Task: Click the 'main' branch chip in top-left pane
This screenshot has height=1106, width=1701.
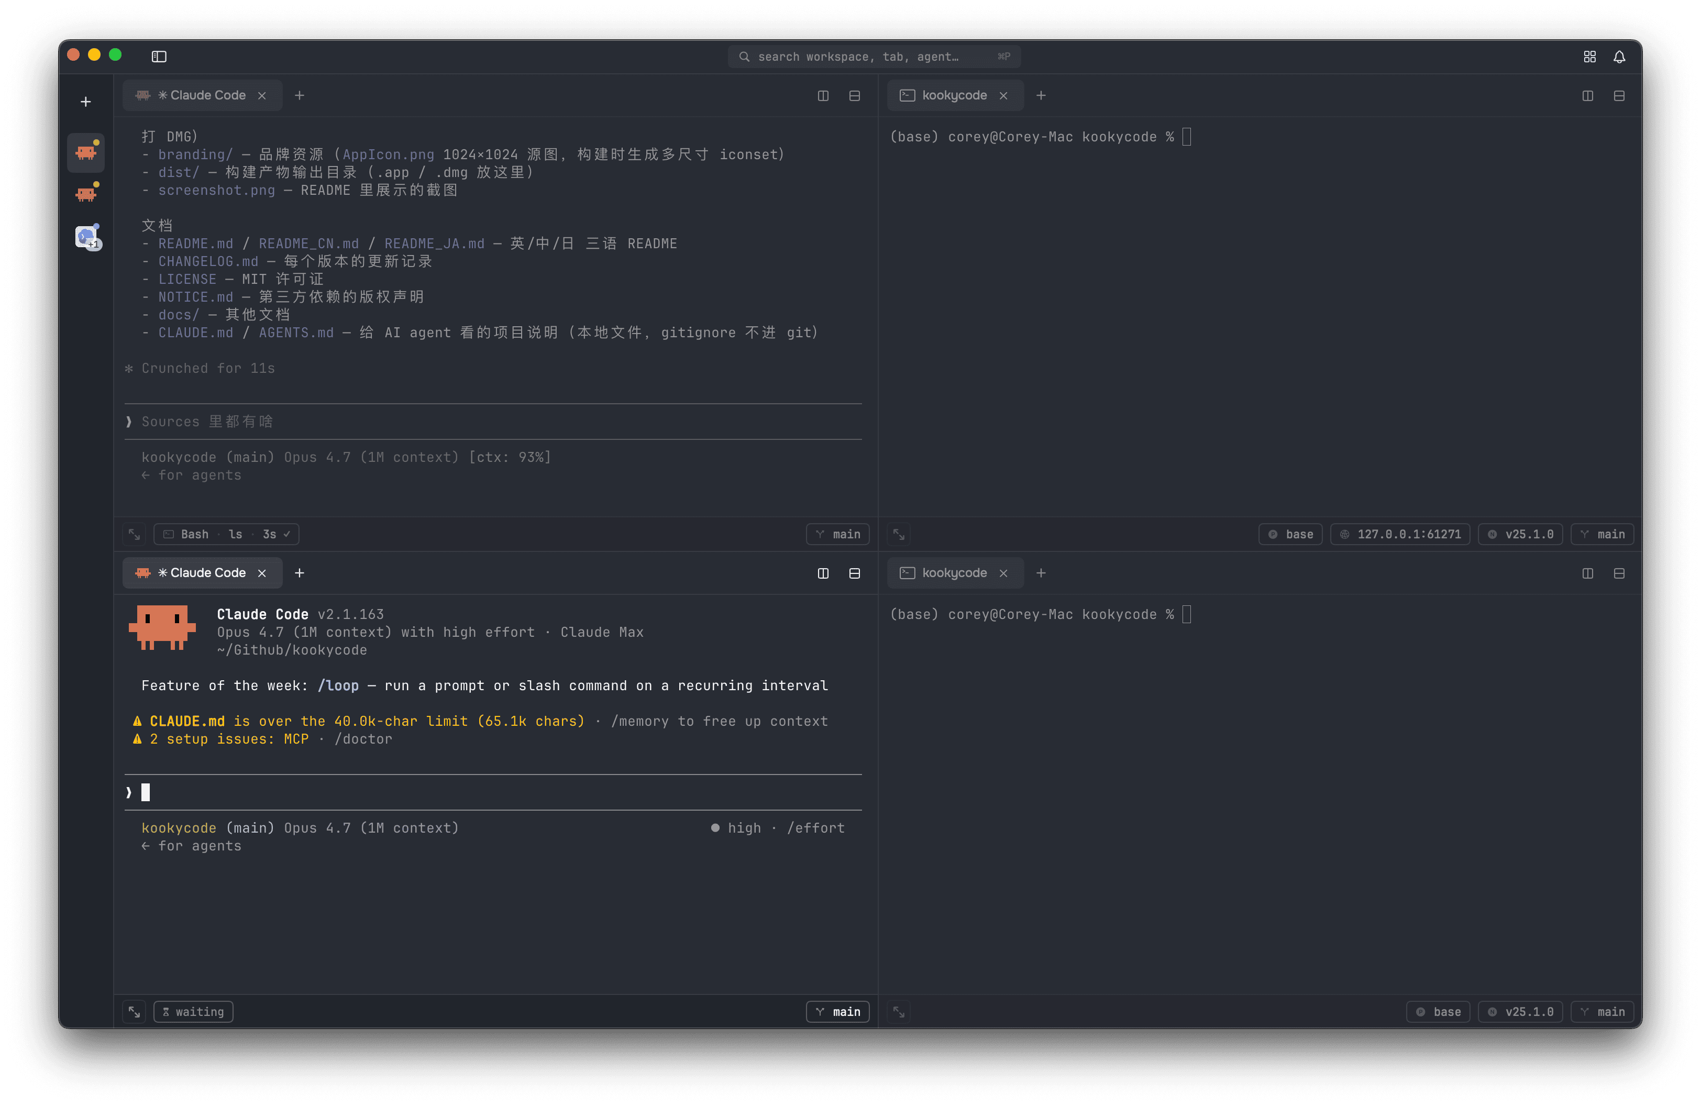Action: tap(838, 535)
